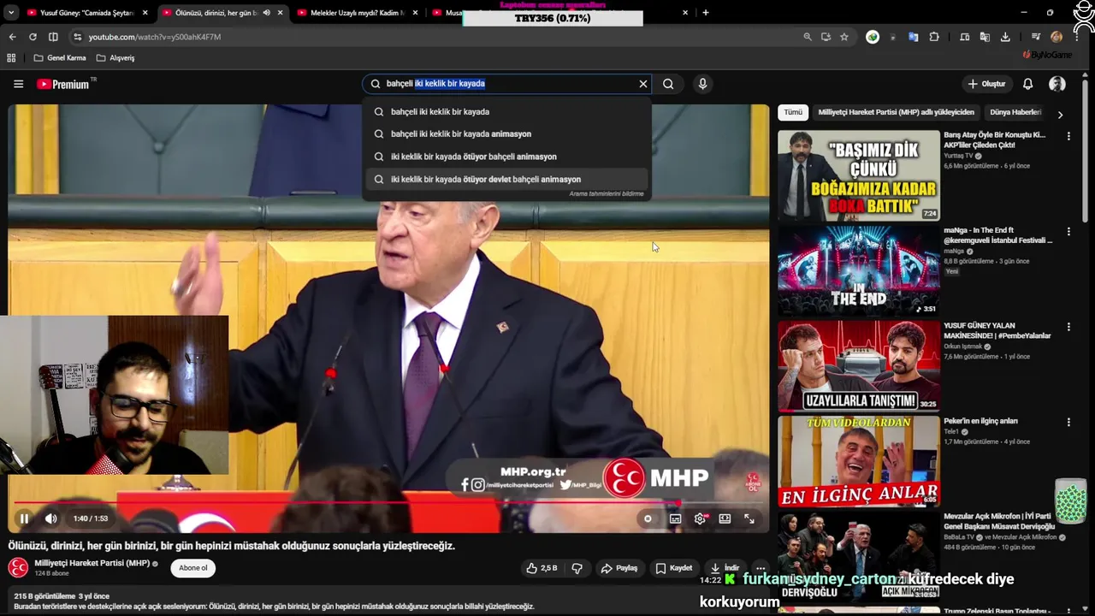Open a new browser tab
Image resolution: width=1095 pixels, height=616 pixels.
[x=705, y=13]
